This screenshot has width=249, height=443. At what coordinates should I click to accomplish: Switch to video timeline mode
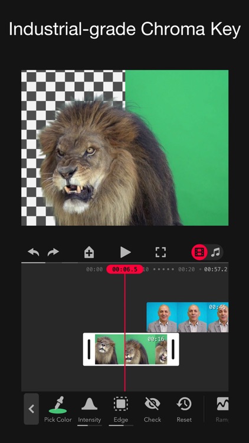coord(199,252)
